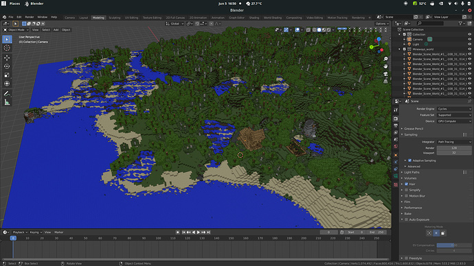
Task: Uncheck the Hair checkbox
Action: [406, 184]
